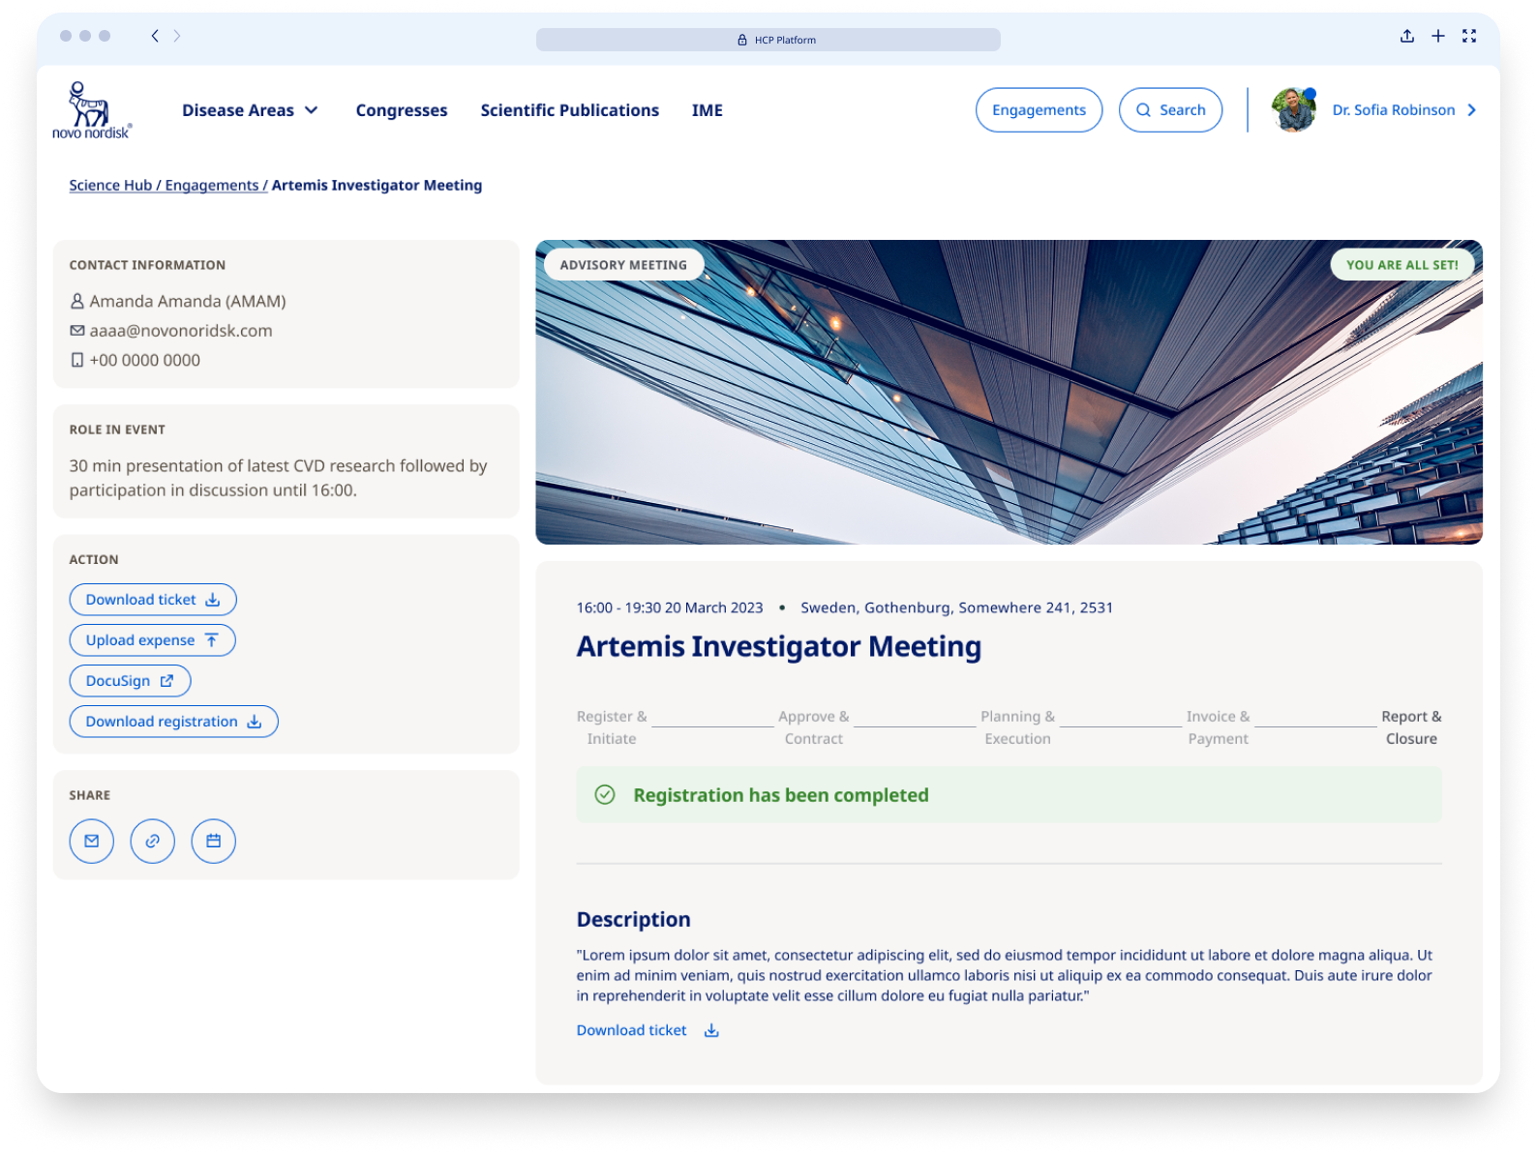The width and height of the screenshot is (1537, 1154).
Task: Copy the event link with link icon
Action: click(x=153, y=841)
